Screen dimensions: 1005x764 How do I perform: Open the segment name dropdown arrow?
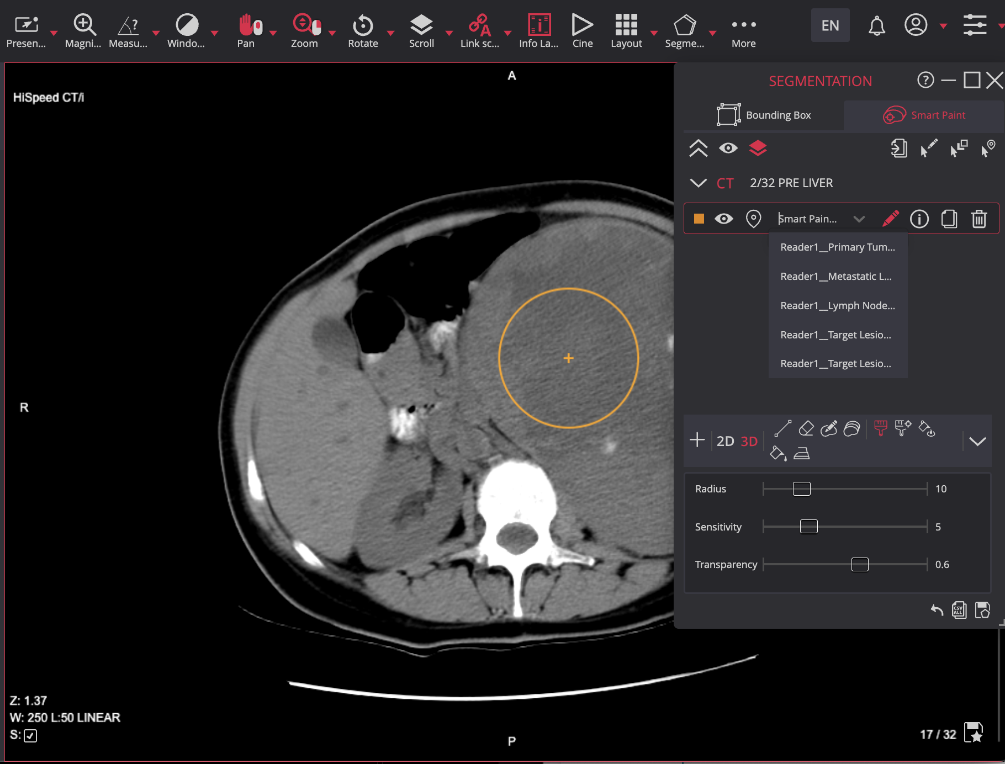pyautogui.click(x=859, y=219)
